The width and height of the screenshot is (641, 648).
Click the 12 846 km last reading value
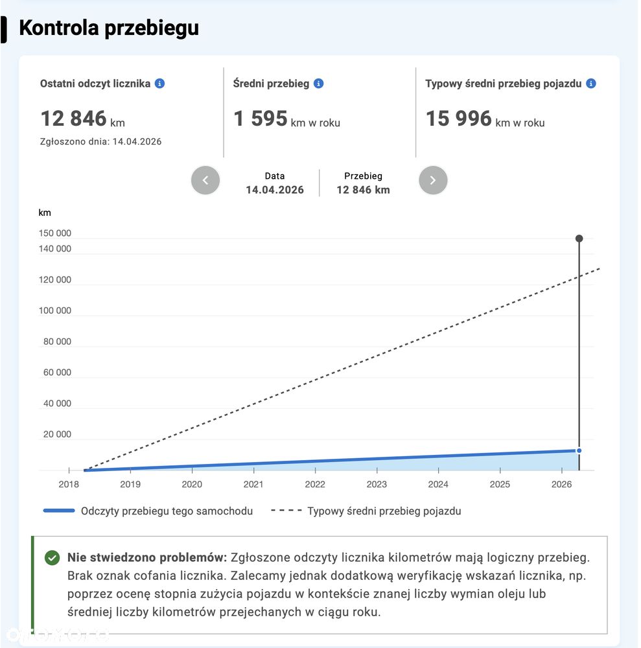click(x=83, y=119)
